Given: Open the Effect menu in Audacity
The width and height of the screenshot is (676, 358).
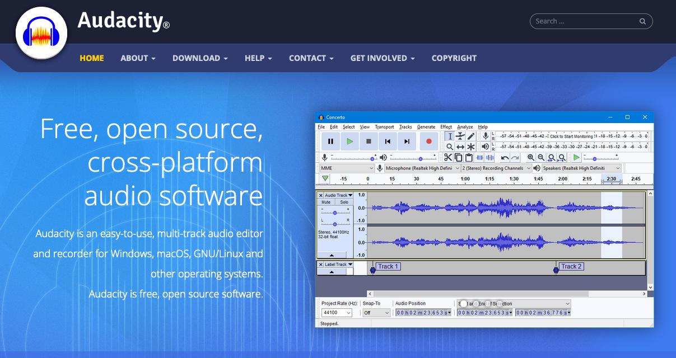Looking at the screenshot, I should point(446,127).
